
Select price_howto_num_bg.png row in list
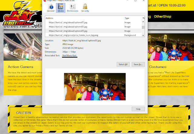pos(93,35)
